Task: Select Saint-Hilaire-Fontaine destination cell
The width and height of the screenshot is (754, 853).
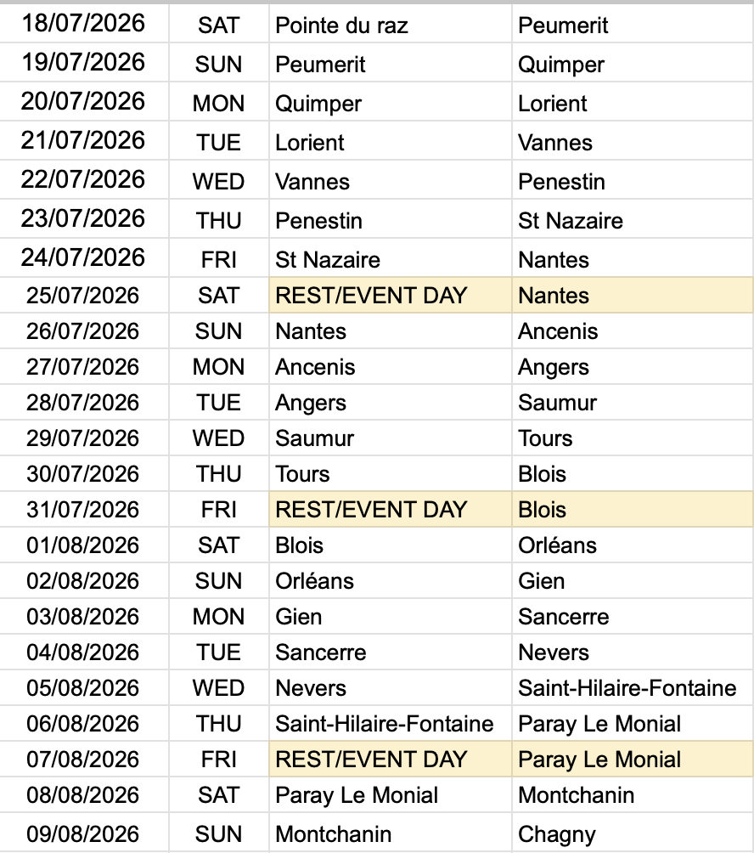Action: point(633,687)
